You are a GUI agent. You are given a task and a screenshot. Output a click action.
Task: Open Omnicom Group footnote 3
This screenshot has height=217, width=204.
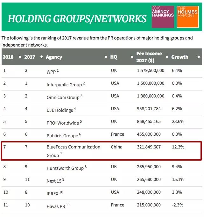pyautogui.click(x=81, y=96)
